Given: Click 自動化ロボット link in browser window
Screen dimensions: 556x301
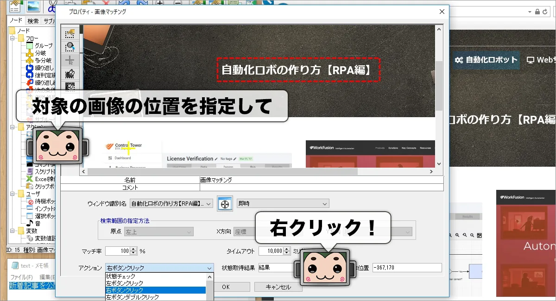Looking at the screenshot, I should 486,59.
